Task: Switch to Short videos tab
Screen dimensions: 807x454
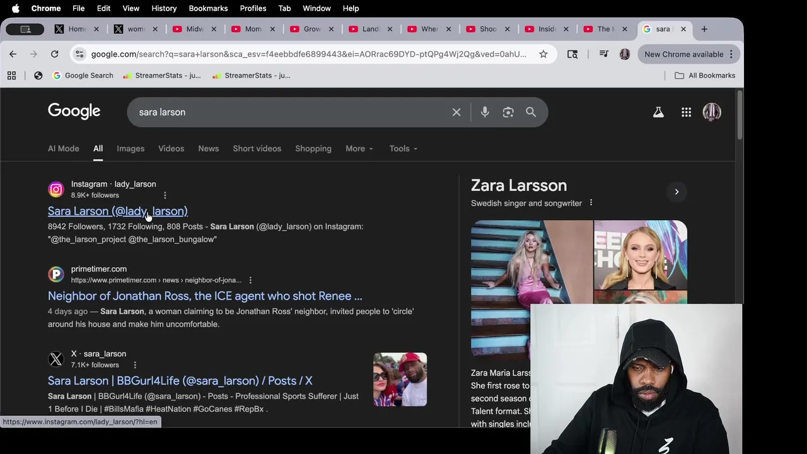Action: point(257,149)
